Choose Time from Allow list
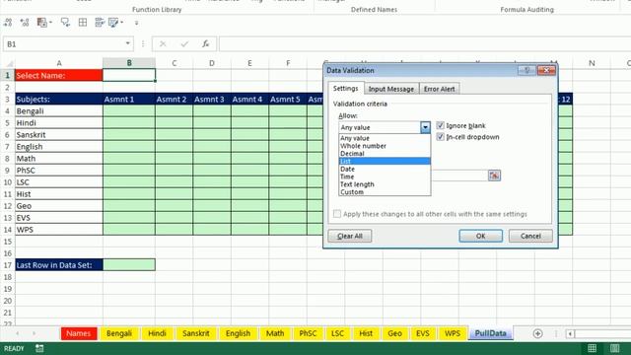This screenshot has height=355, width=631. coord(385,177)
